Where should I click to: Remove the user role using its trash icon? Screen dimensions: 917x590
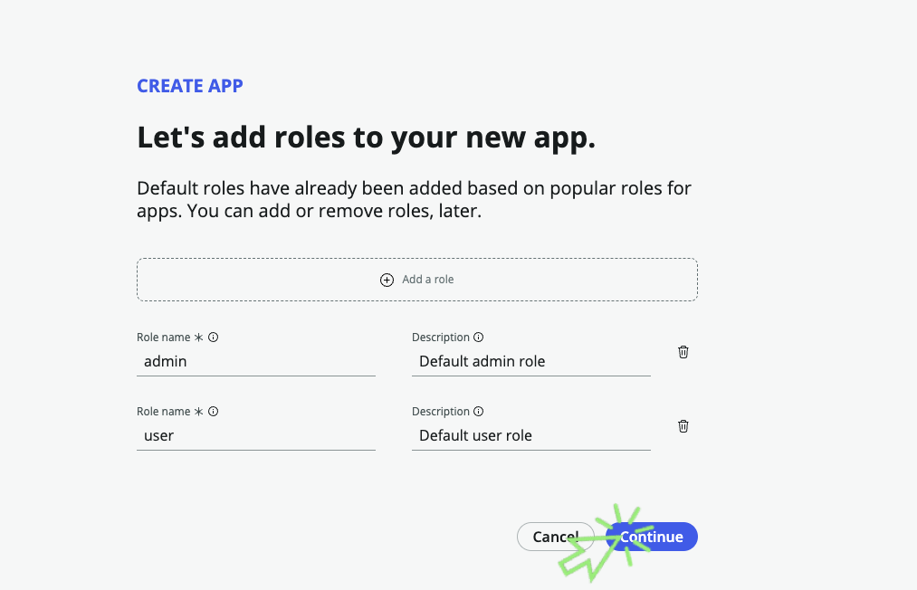pos(683,426)
